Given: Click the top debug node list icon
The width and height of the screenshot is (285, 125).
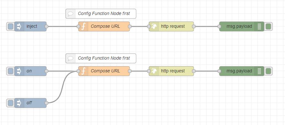Looking at the screenshot, I should 259,26.
